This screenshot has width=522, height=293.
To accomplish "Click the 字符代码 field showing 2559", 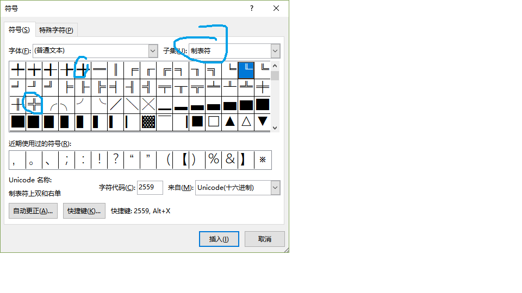I will (x=150, y=188).
